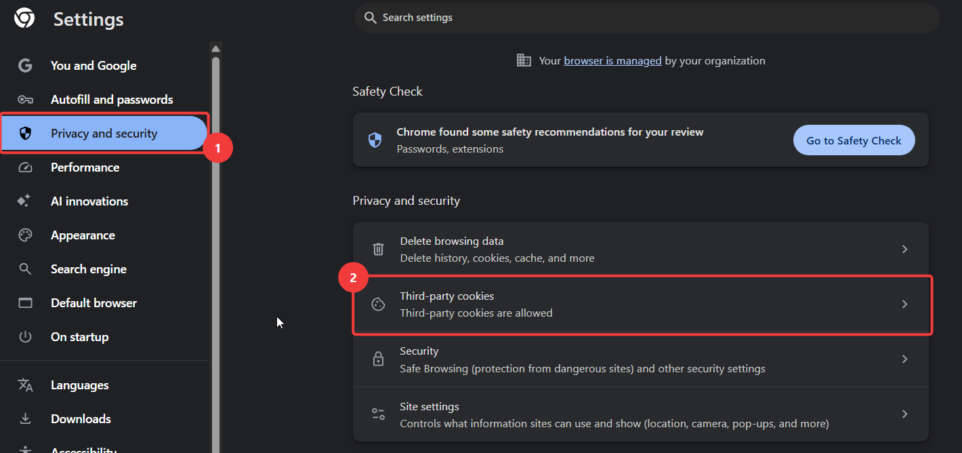Click the palette icon for Appearance
Image resolution: width=962 pixels, height=453 pixels.
point(25,235)
